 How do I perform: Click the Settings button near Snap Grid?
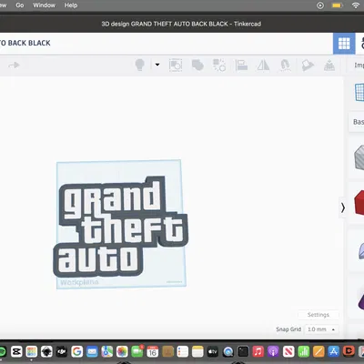coord(318,315)
